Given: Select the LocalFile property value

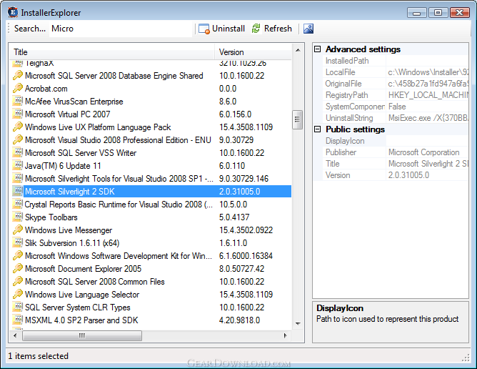Looking at the screenshot, I should click(x=428, y=72).
